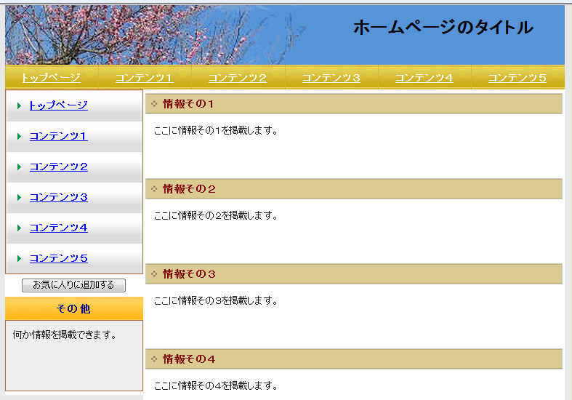Select コンテンツ1 in the top navigation bar

pyautogui.click(x=144, y=78)
